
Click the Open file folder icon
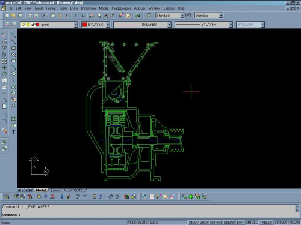tap(13, 16)
